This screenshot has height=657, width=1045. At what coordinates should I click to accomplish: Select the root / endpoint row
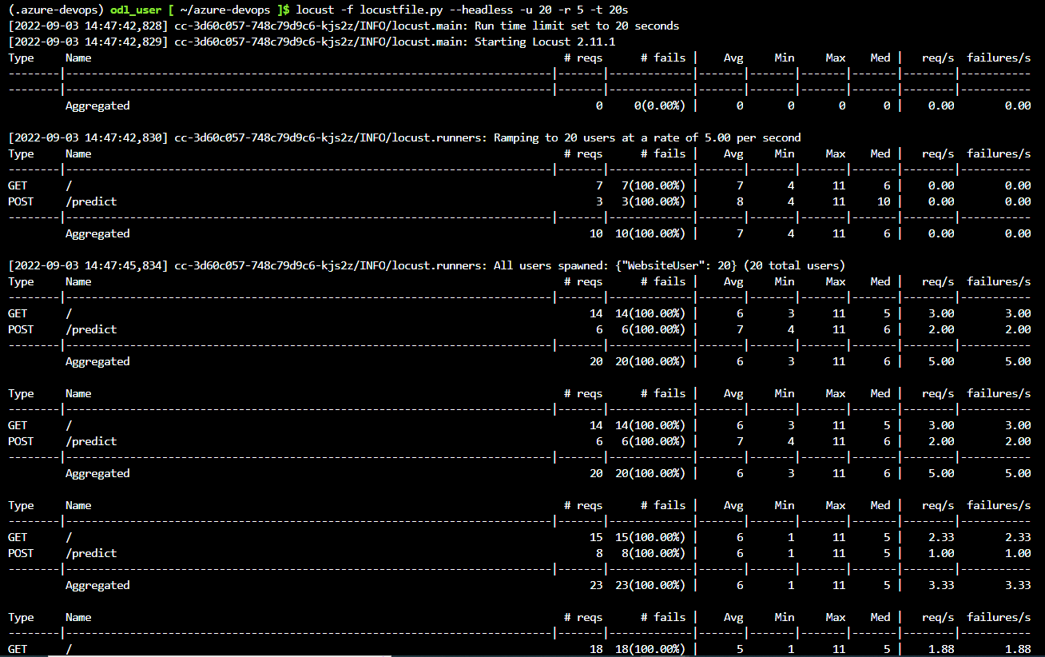click(x=67, y=185)
